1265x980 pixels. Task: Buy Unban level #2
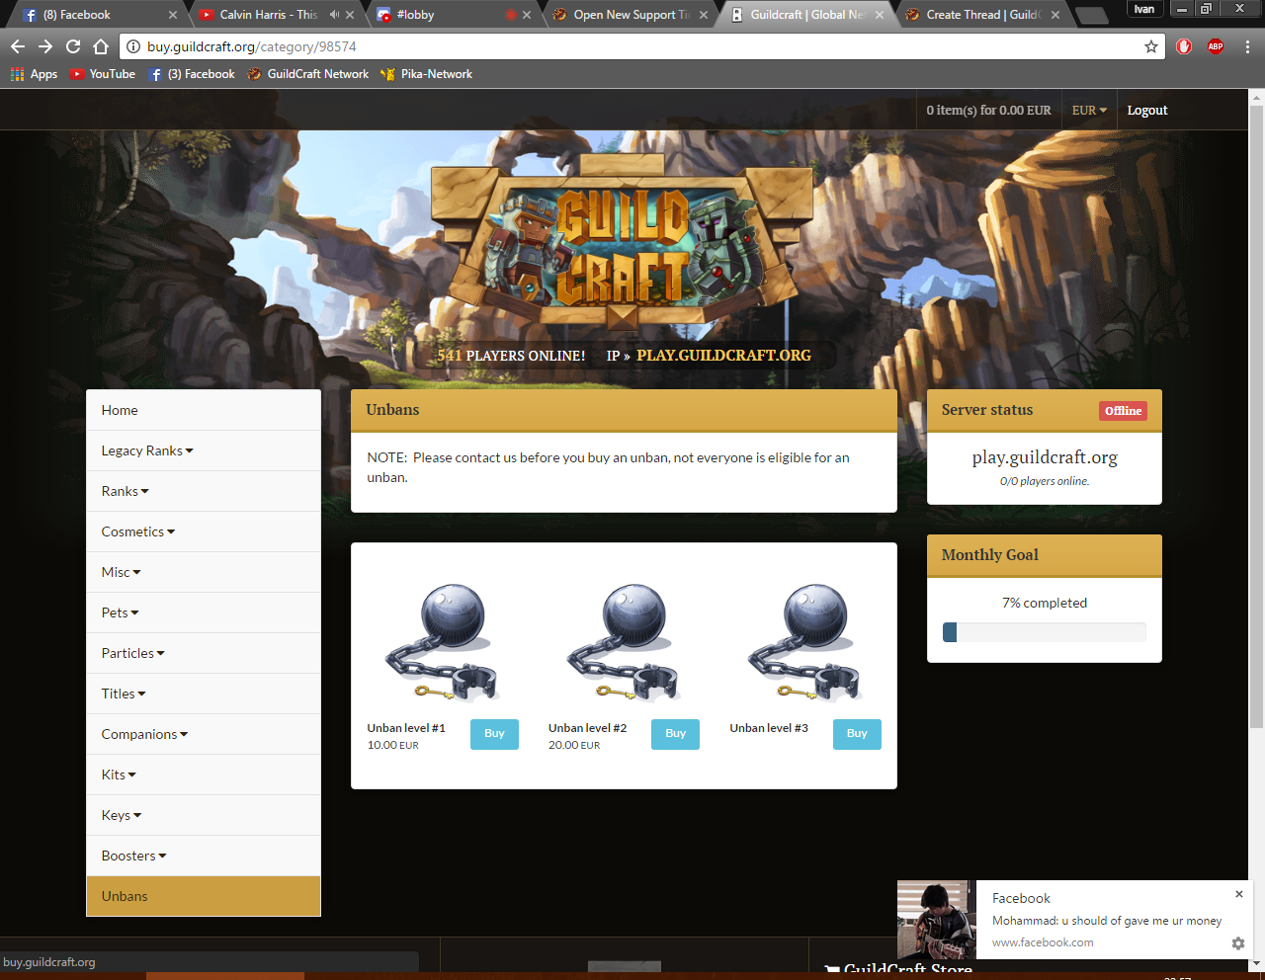675,734
